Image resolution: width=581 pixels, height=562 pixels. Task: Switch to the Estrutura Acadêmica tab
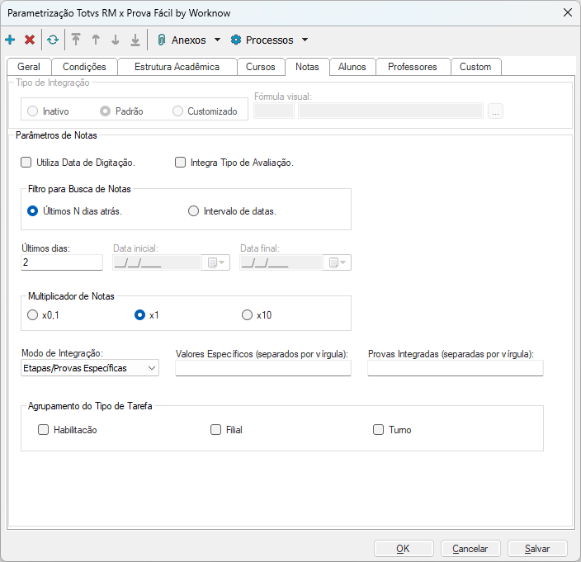tap(177, 67)
